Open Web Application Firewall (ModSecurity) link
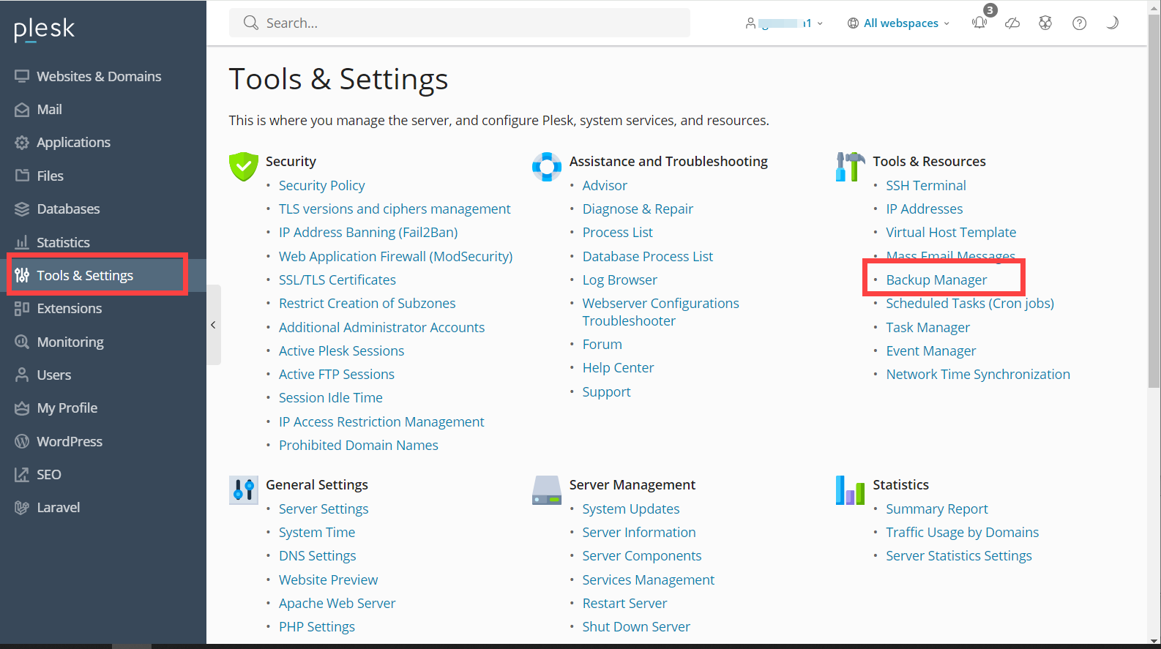1161x649 pixels. tap(395, 257)
